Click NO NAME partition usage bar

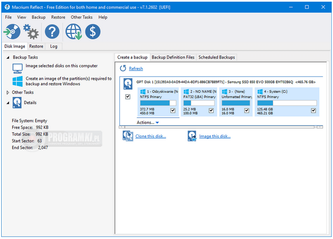[199, 103]
